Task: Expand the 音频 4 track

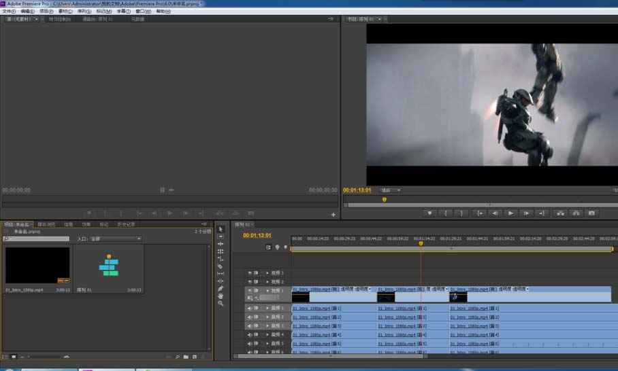Action: [267, 335]
